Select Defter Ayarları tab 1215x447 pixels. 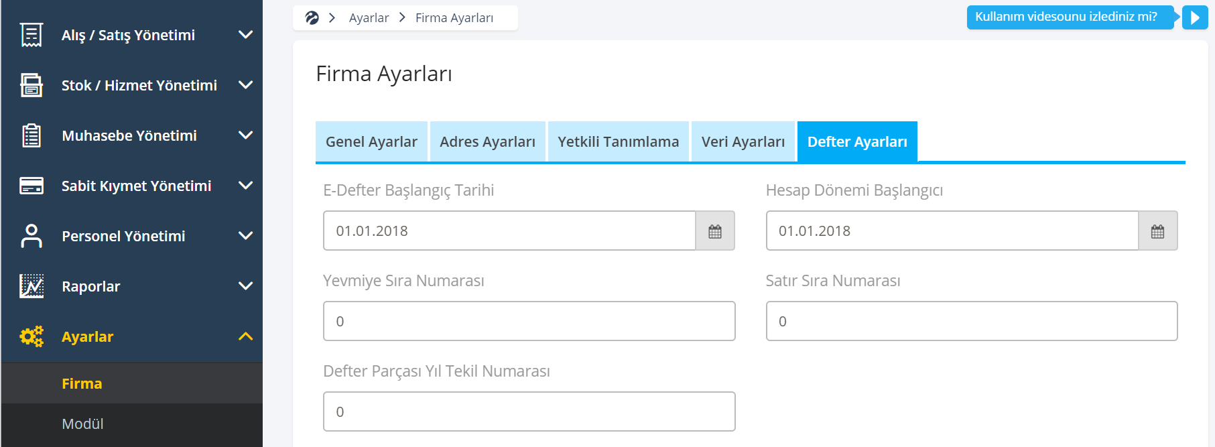pos(857,141)
